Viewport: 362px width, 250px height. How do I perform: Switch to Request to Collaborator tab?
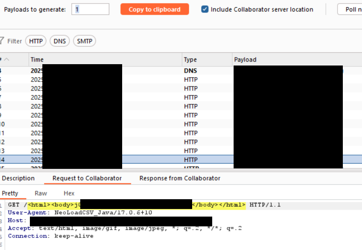pyautogui.click(x=87, y=178)
